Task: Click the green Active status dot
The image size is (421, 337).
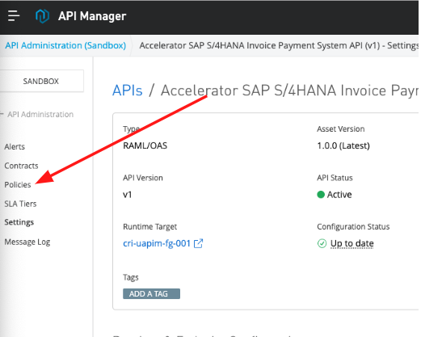Action: tap(321, 195)
